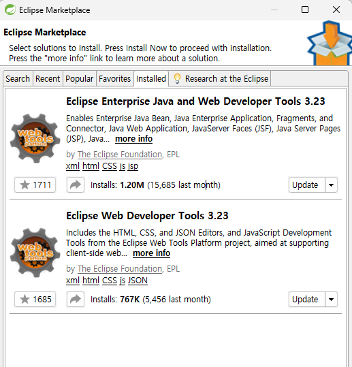The width and height of the screenshot is (352, 367).
Task: Click js tag under Enterprise Java Tools
Action: (x=123, y=166)
